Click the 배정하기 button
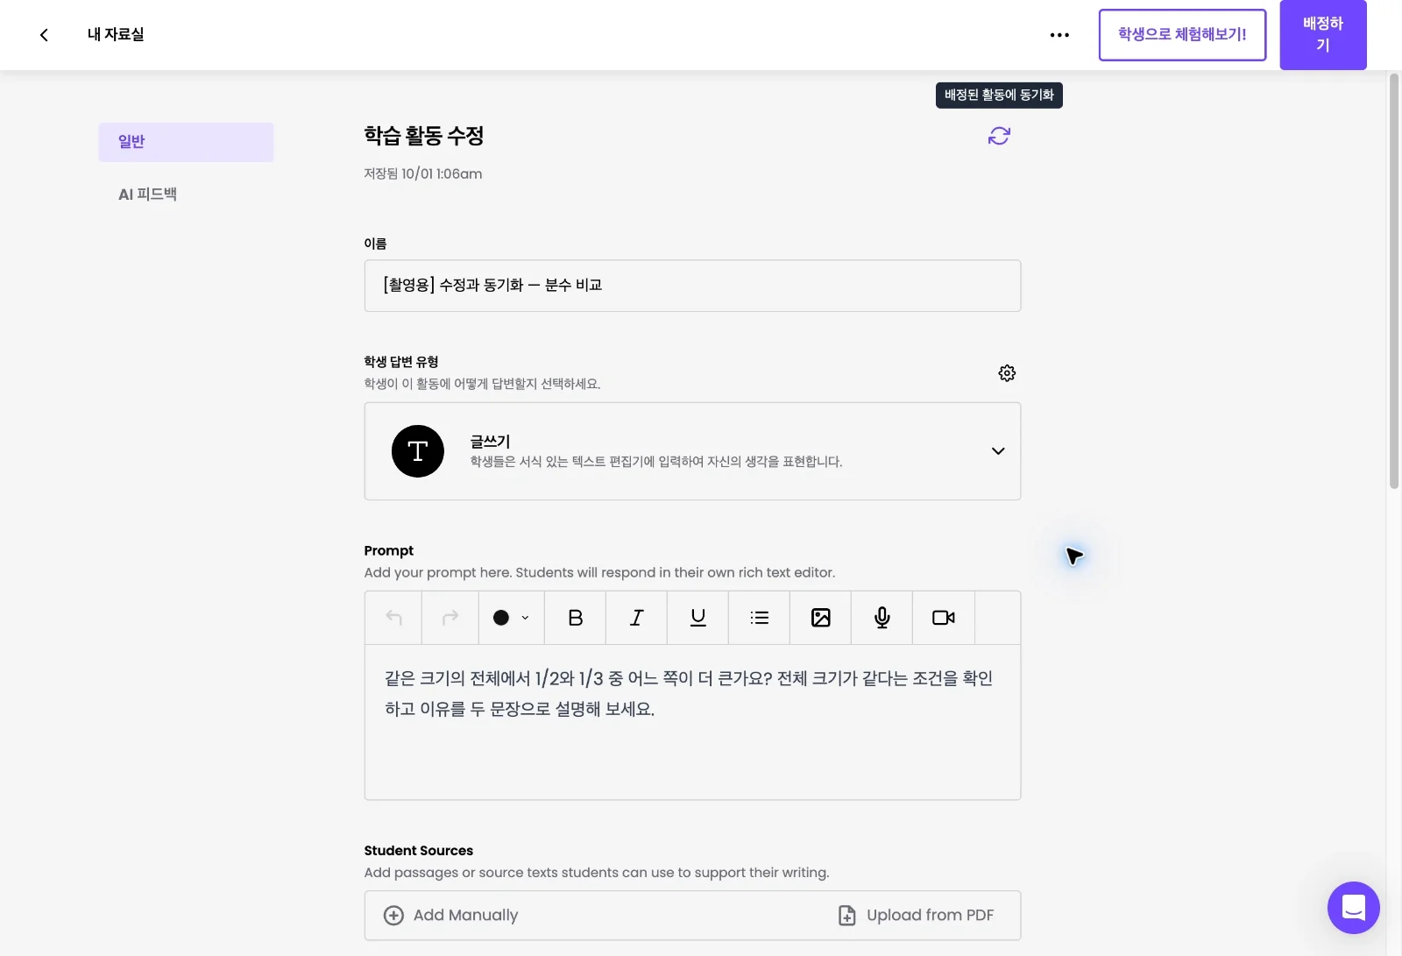Image resolution: width=1402 pixels, height=956 pixels. tap(1322, 34)
